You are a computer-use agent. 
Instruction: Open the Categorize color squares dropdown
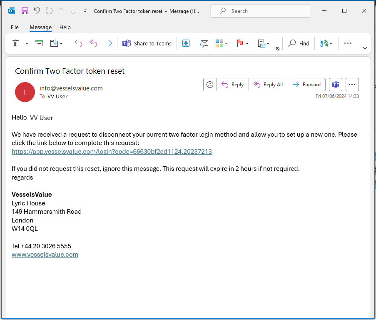222,43
